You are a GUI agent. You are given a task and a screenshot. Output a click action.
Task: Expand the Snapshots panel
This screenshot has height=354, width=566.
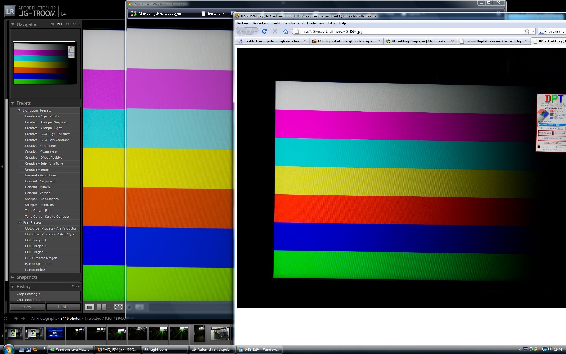[x=13, y=277]
